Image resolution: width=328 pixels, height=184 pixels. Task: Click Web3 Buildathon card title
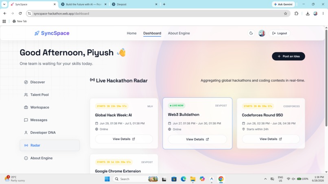[184, 115]
